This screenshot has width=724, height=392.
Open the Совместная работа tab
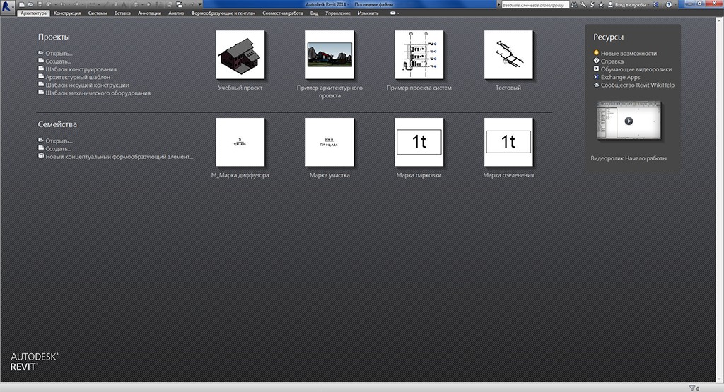coord(283,13)
